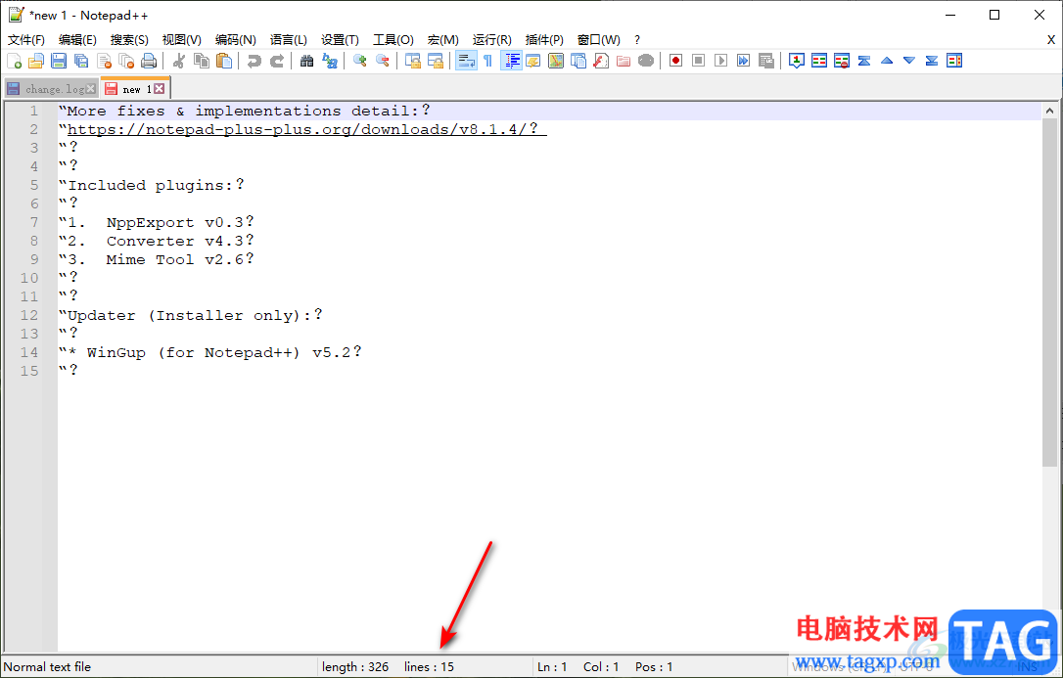
Task: Click the vertical scrollbar thumb
Action: pos(1050,293)
